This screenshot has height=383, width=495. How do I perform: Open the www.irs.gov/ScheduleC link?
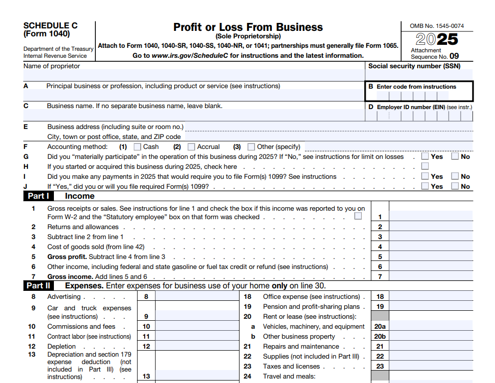point(190,56)
